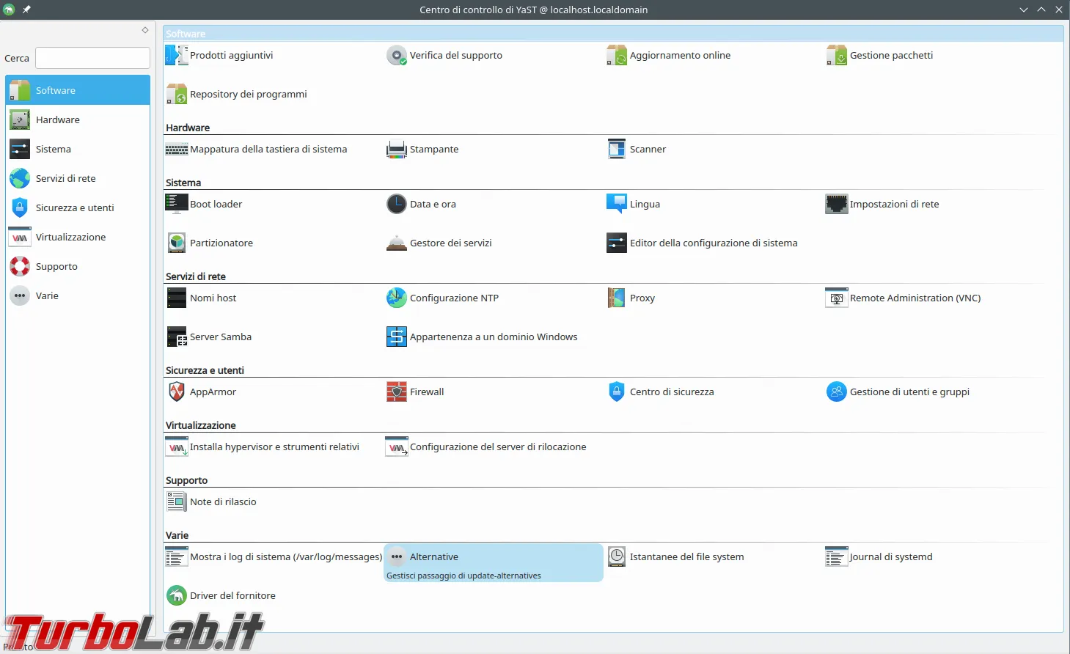
Task: Open the Prodotti aggiuntivi module icon
Action: (x=177, y=56)
